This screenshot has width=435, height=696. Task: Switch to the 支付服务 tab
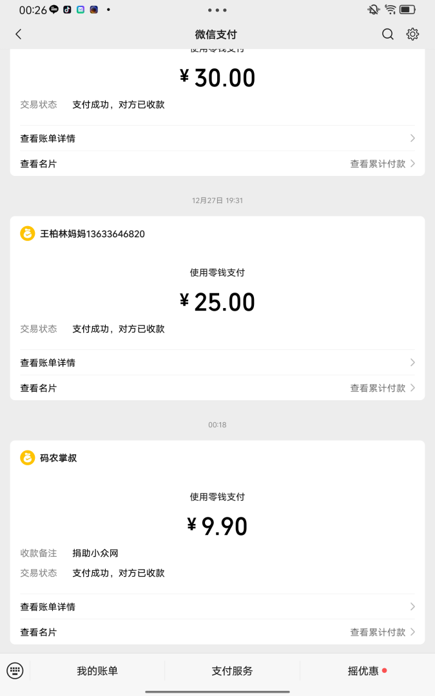tap(232, 670)
